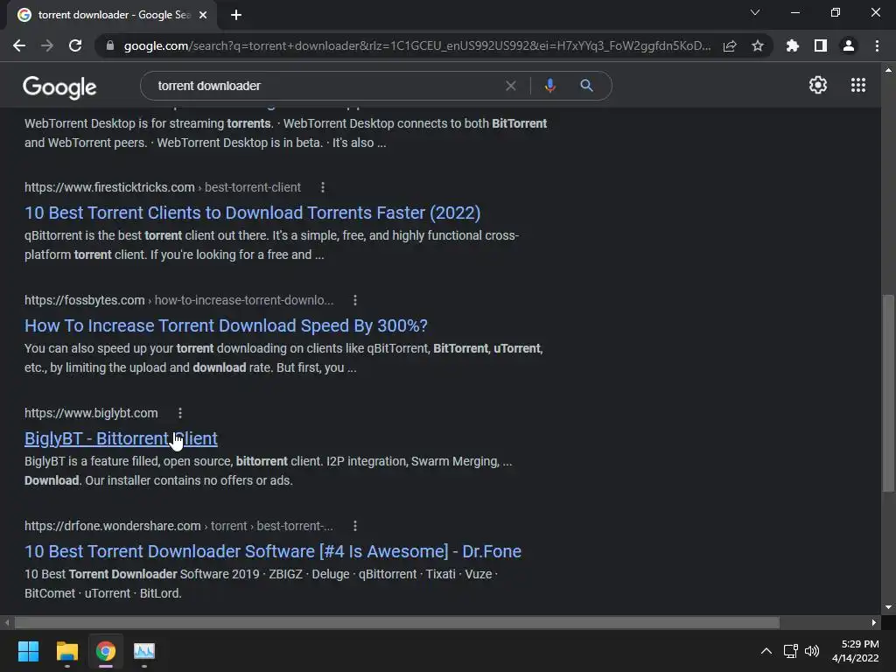Click the drfone.wondershare.com URL text

(113, 526)
